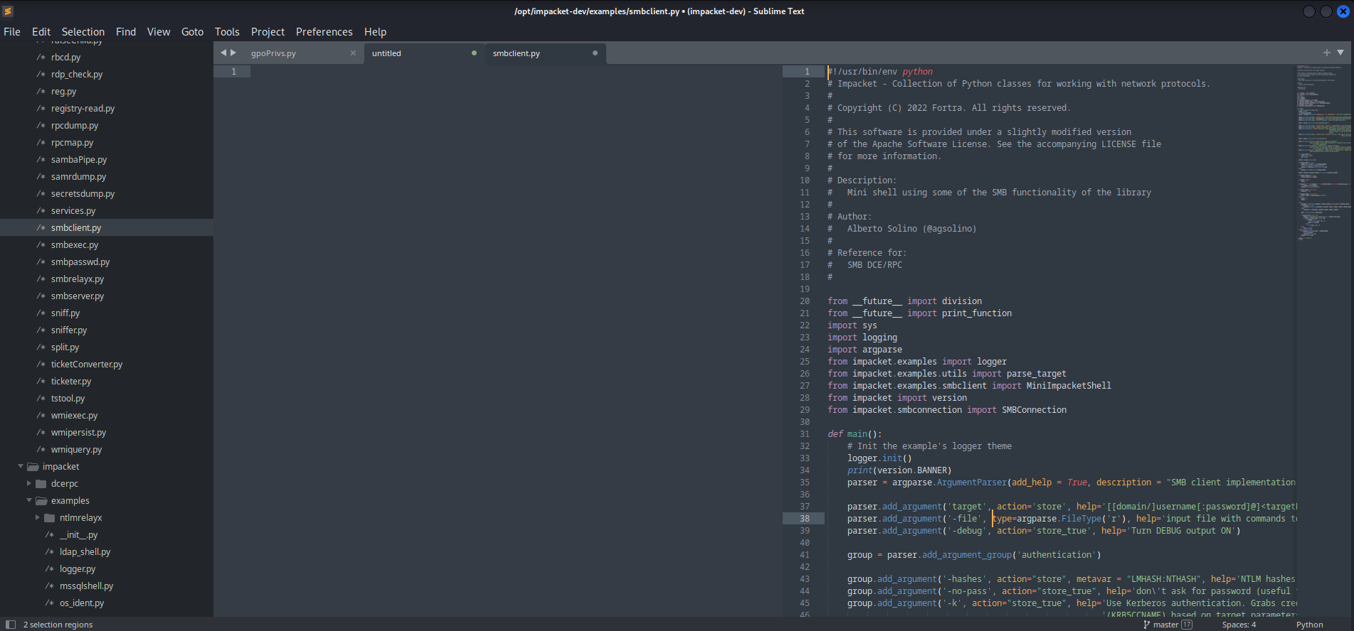This screenshot has width=1354, height=631.
Task: Expand the ntlmrelayx folder
Action: point(38,518)
